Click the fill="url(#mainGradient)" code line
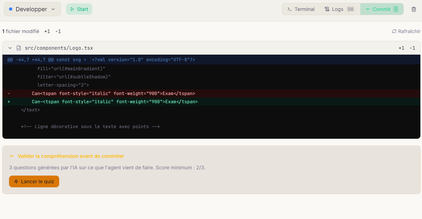Screen dimensions: 422x219 pyautogui.click(x=211, y=69)
